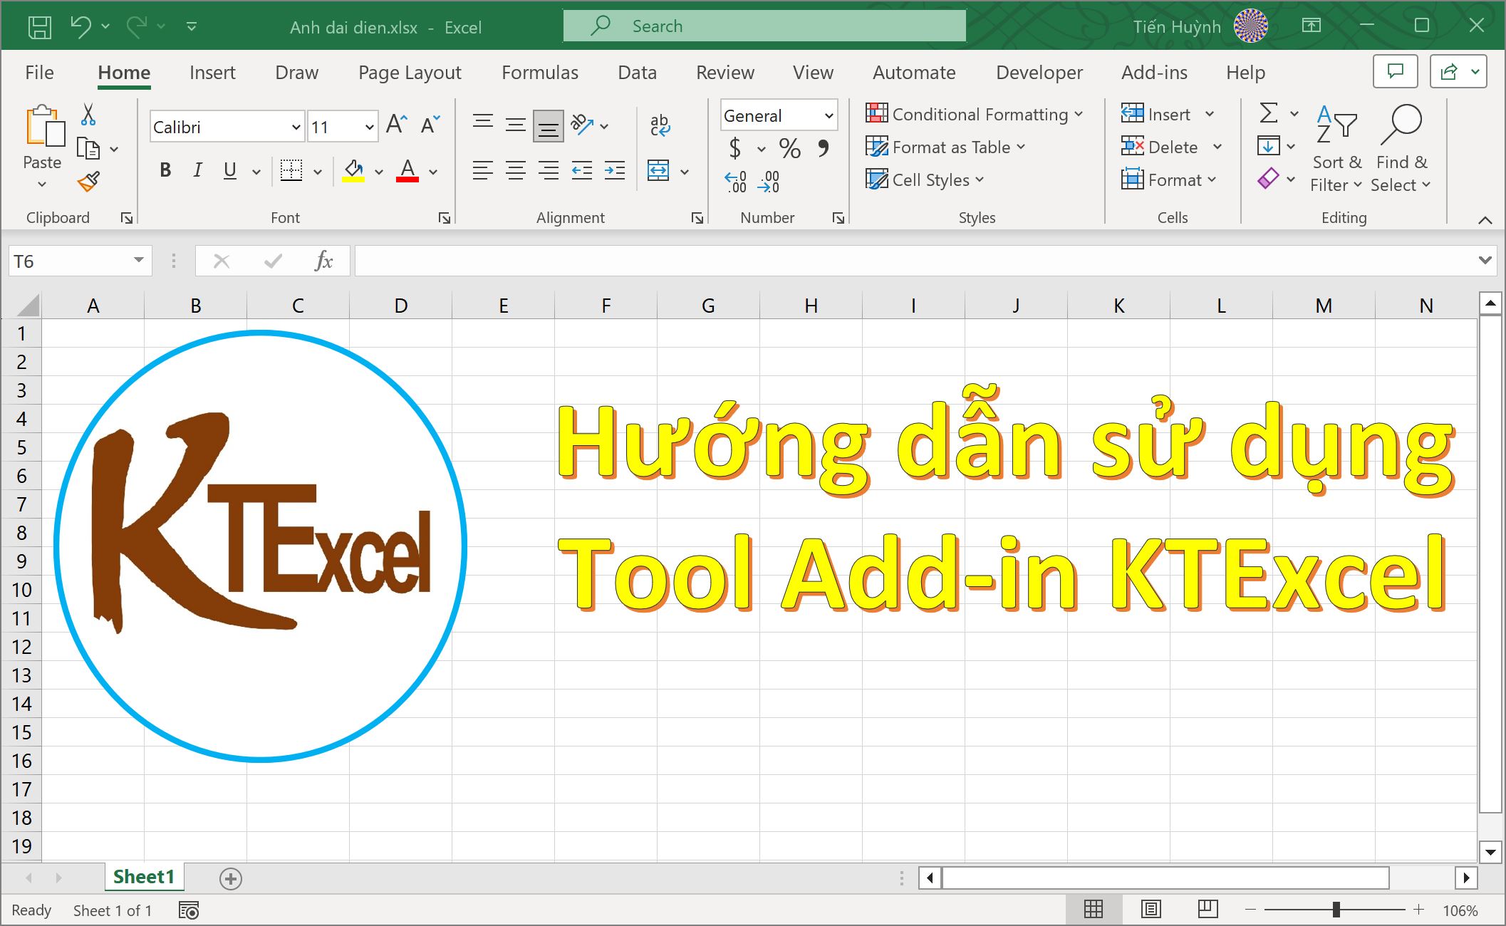Image resolution: width=1506 pixels, height=926 pixels.
Task: Click the Share icon
Action: pyautogui.click(x=1449, y=71)
